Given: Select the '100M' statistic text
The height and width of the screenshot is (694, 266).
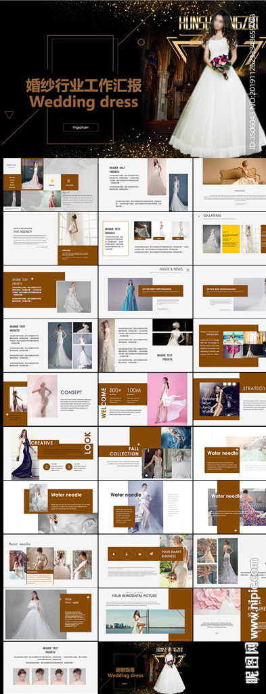Looking at the screenshot, I should 134,390.
